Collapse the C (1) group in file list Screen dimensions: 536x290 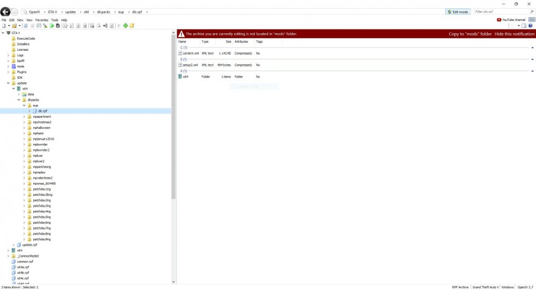532,48
